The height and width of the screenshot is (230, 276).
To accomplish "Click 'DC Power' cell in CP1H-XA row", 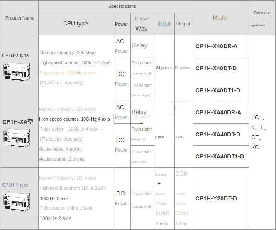I will point(121,145).
